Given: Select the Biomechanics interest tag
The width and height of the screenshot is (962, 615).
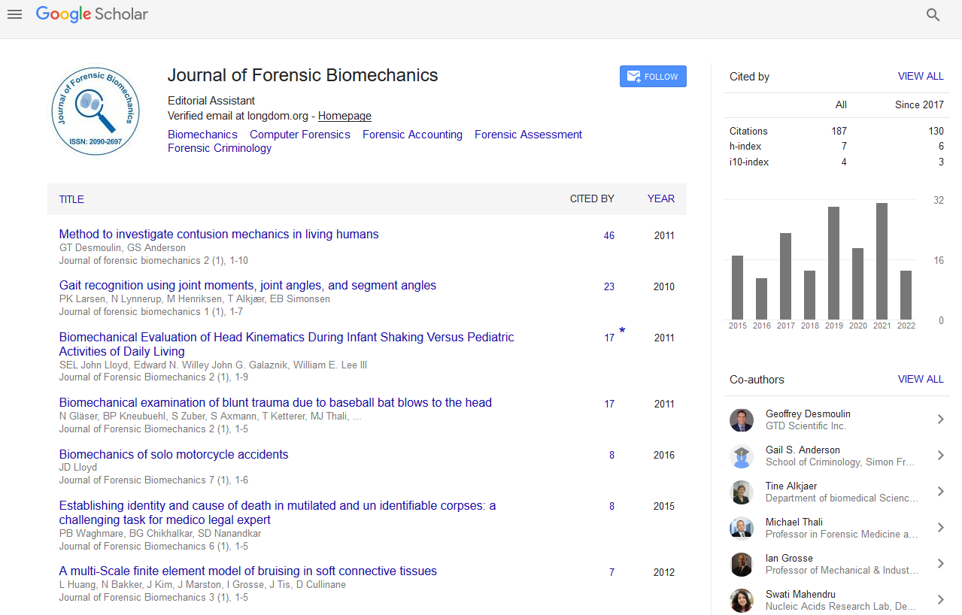Looking at the screenshot, I should pos(202,135).
